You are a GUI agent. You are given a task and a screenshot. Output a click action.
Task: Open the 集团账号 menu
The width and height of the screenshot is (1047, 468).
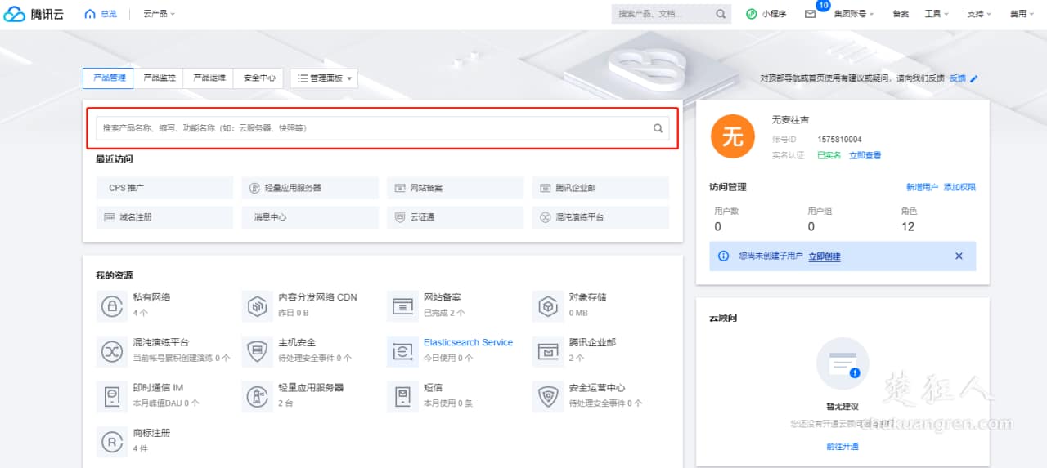[854, 14]
